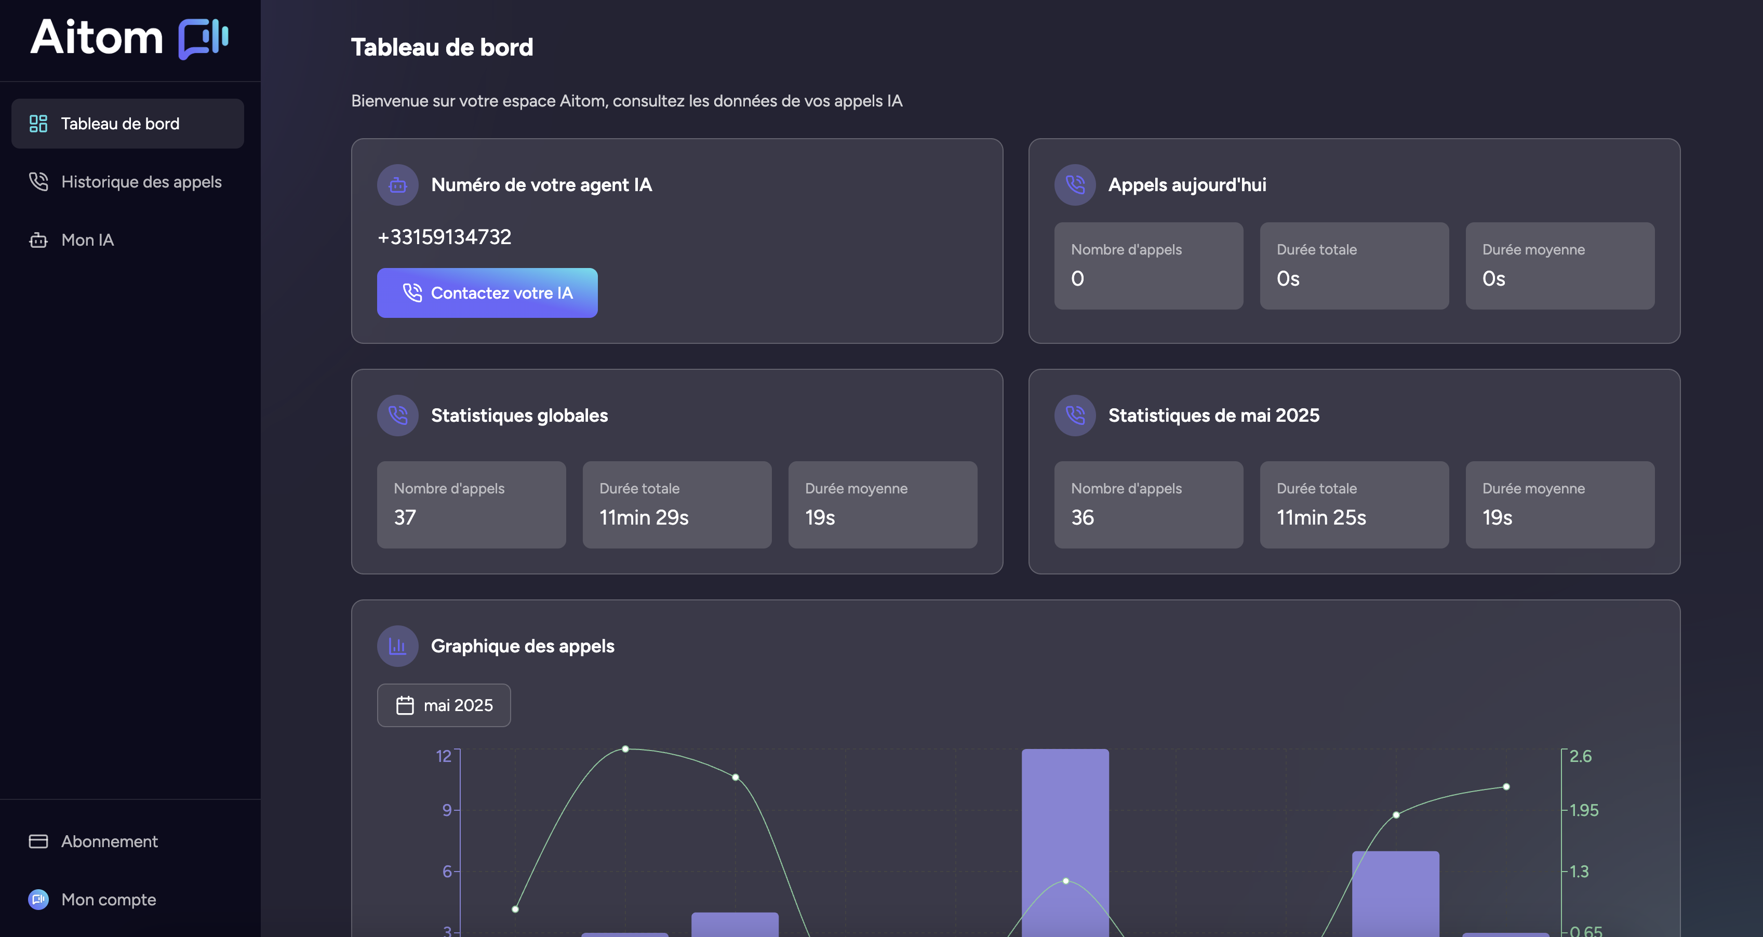Click the phone icon inside Contactez votre IA button

pos(412,293)
